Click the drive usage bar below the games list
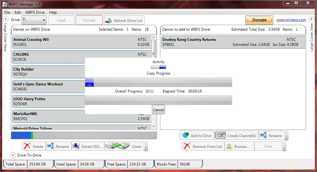This screenshot has height=172, width=317. click(x=84, y=135)
